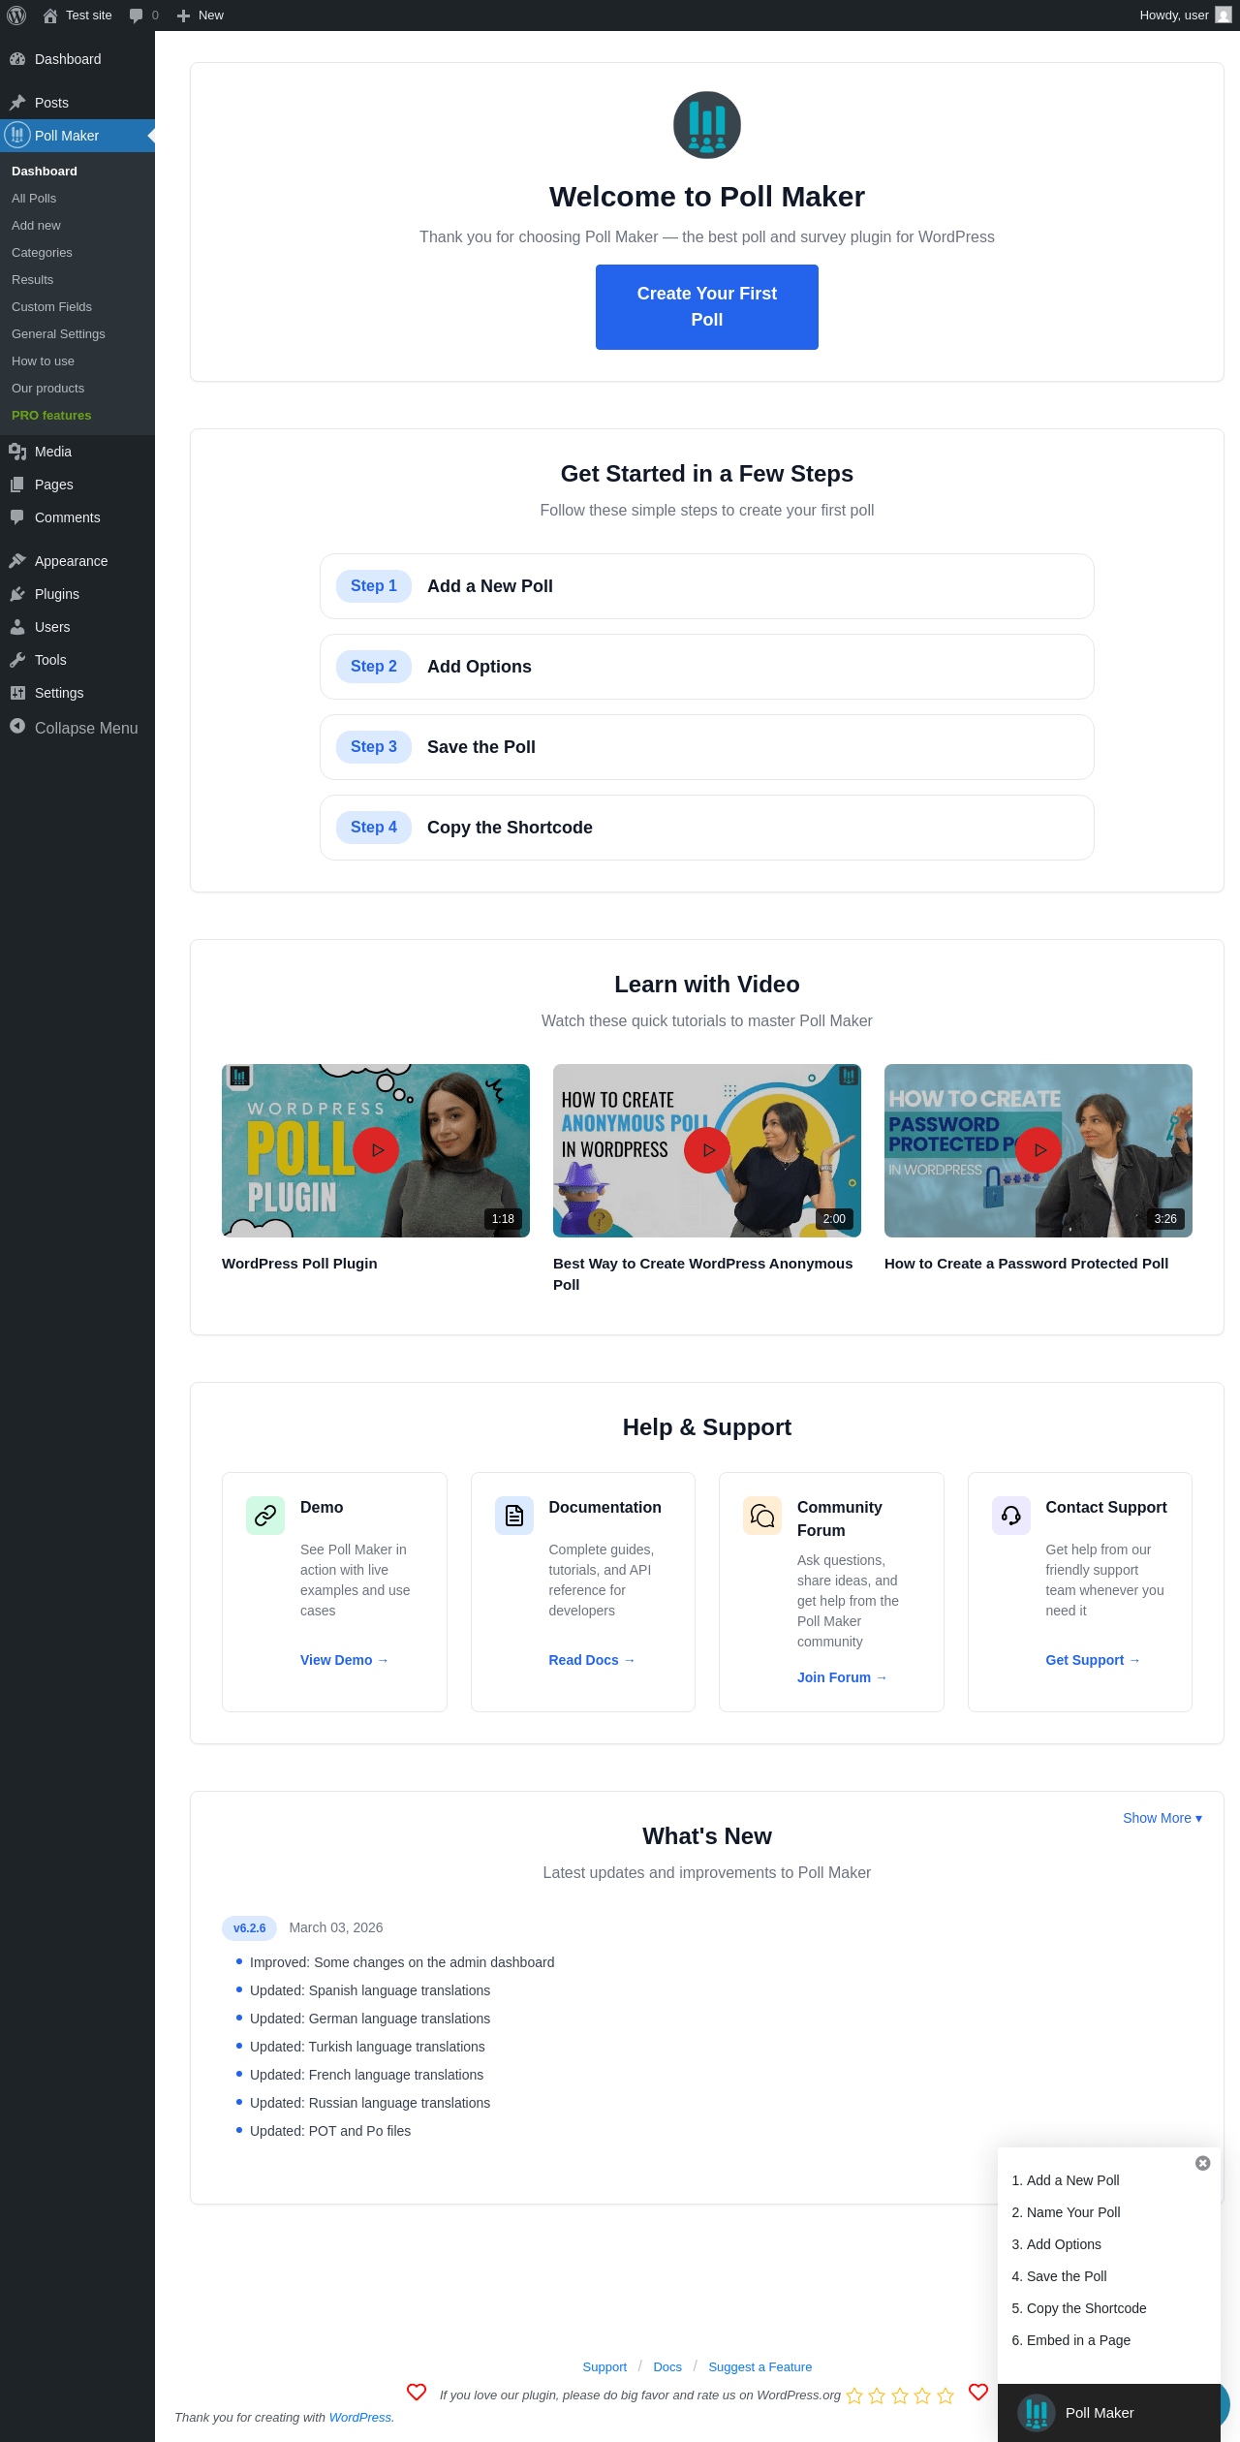The width and height of the screenshot is (1240, 2442).
Task: Follow the Get Support link
Action: [x=1093, y=1660]
